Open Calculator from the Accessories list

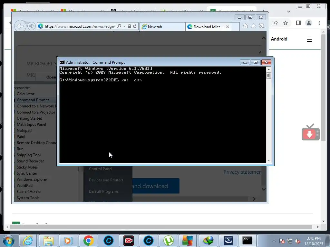pyautogui.click(x=25, y=94)
